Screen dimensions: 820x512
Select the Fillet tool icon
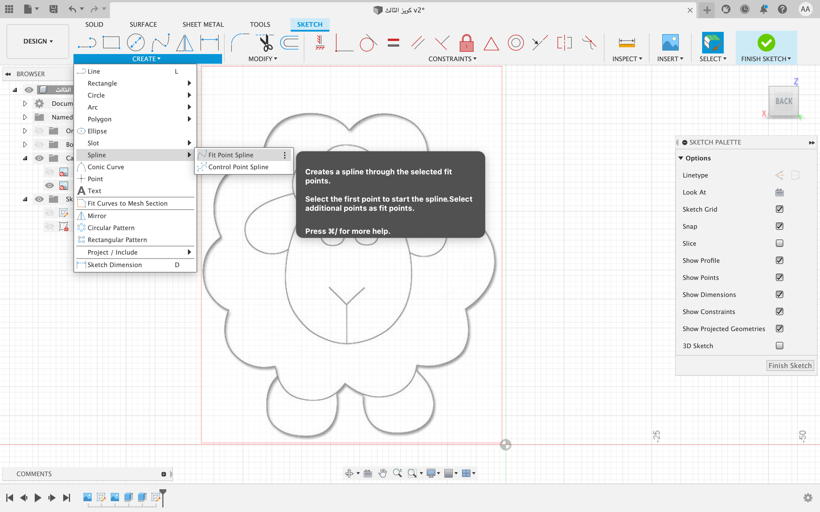(240, 43)
